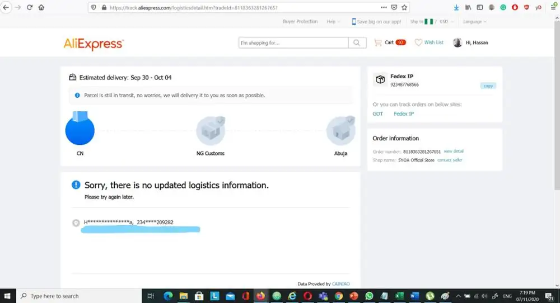Open Word from the taskbar
This screenshot has width=560, height=303.
pyautogui.click(x=414, y=296)
